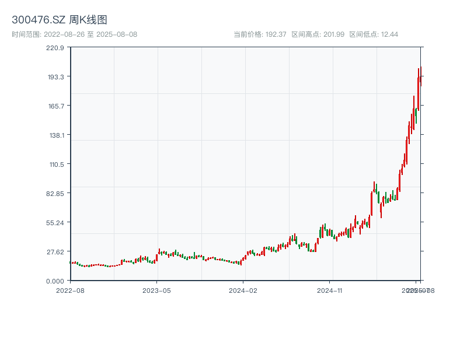467x350 pixels.
Task: Click the 2022-08 x-axis label
Action: pos(70,290)
